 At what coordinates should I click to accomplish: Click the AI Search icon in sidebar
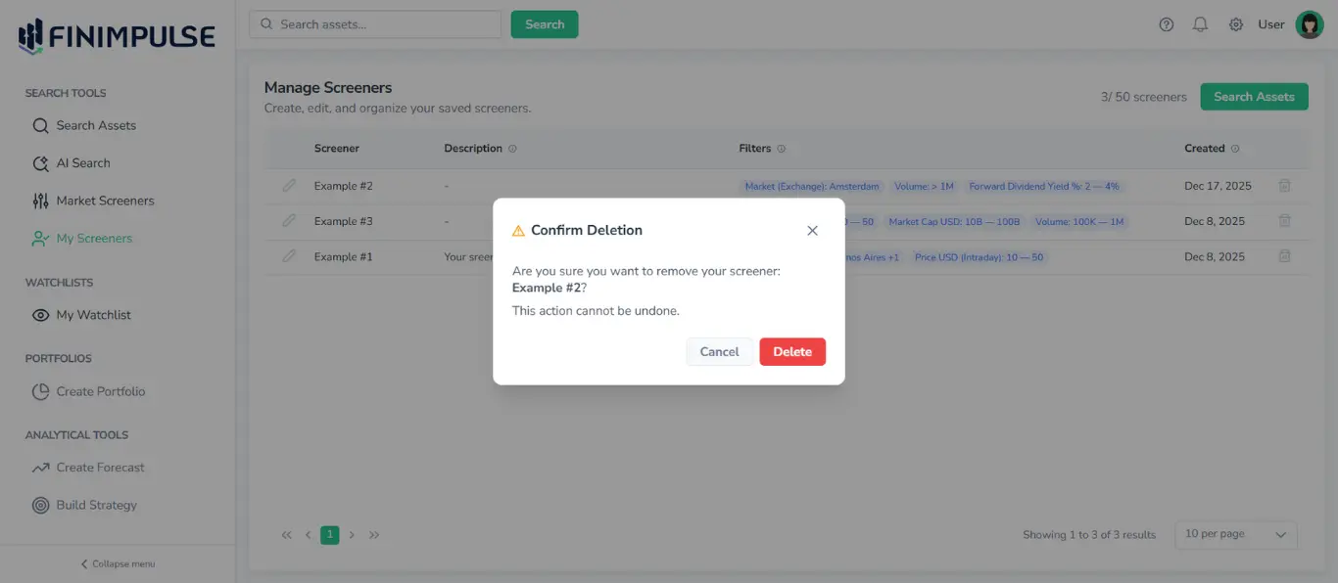click(x=40, y=162)
